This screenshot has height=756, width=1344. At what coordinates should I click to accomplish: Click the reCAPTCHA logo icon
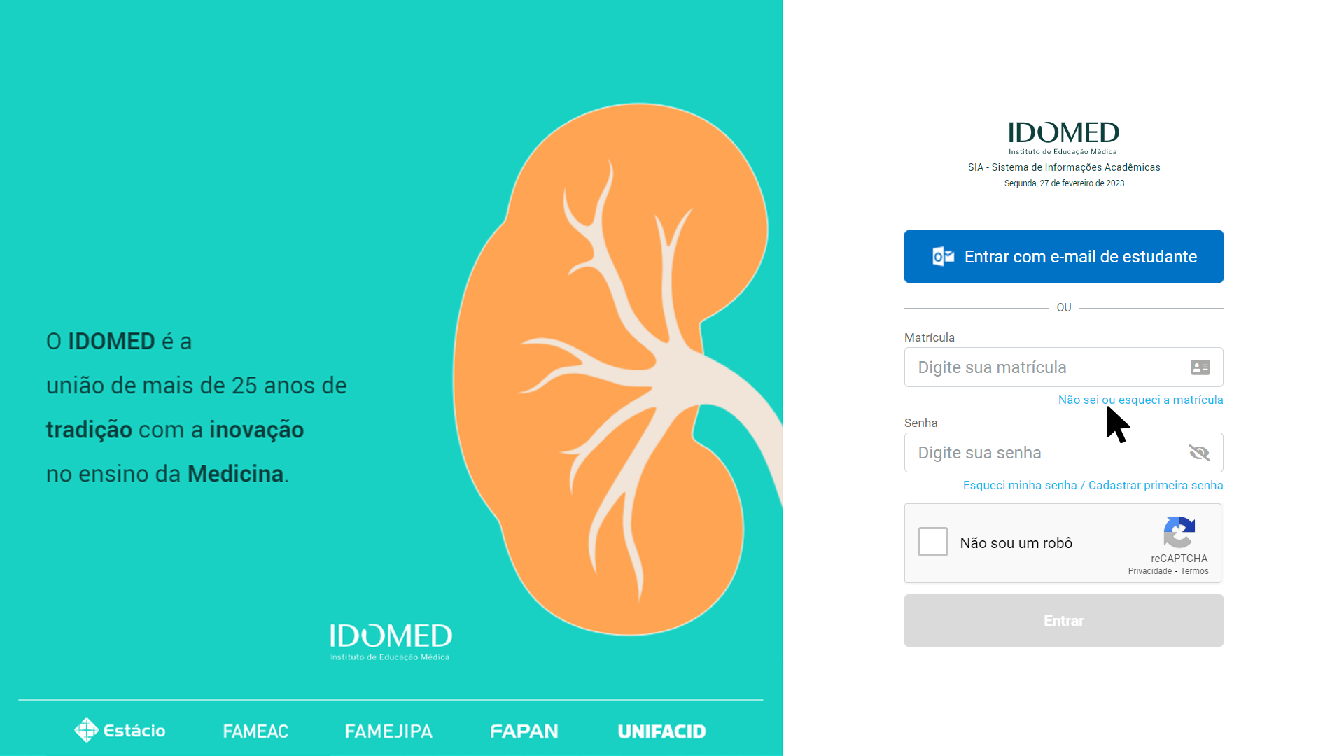(1179, 532)
